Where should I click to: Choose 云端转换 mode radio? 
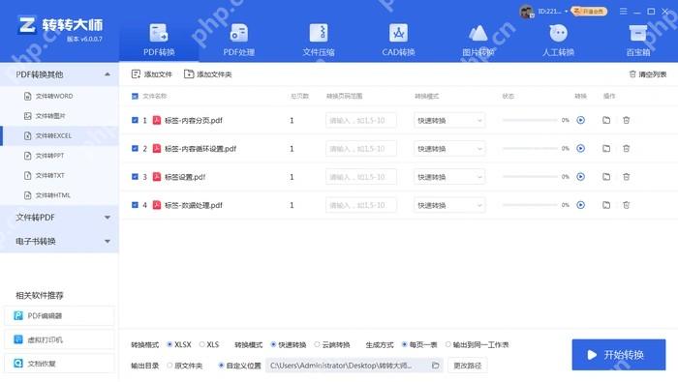pyautogui.click(x=317, y=344)
